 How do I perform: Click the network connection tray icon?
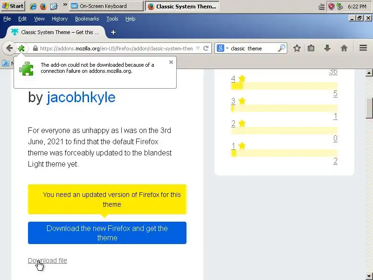point(340,7)
